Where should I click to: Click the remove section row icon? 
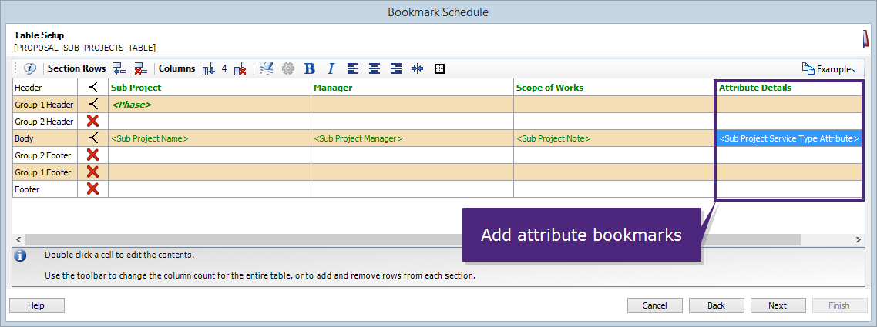141,68
